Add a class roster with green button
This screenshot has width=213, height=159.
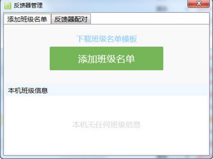(107, 59)
